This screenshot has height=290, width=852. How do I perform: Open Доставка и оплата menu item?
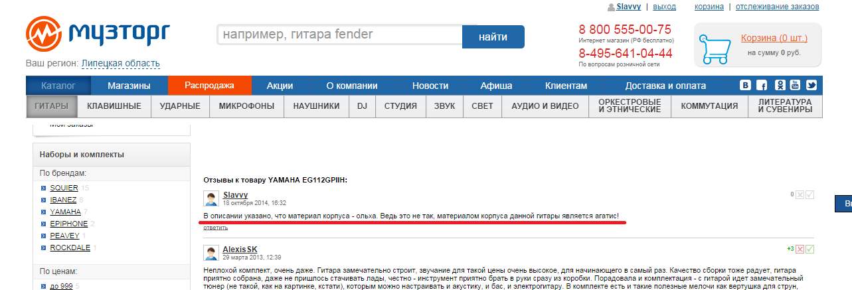[x=665, y=86]
